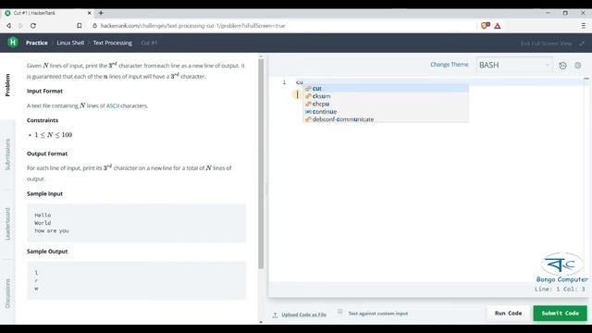This screenshot has height=333, width=592.
Task: Bookmark this page icon
Action: (x=79, y=26)
